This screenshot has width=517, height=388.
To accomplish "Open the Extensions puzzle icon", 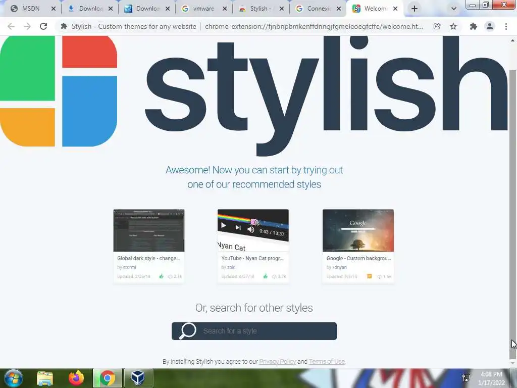I will (x=473, y=26).
